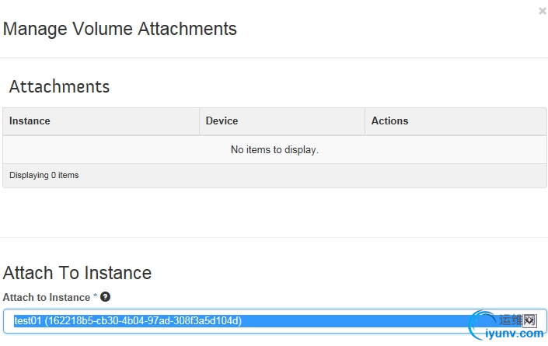Click the Actions column header
548x346 pixels.
pos(389,121)
